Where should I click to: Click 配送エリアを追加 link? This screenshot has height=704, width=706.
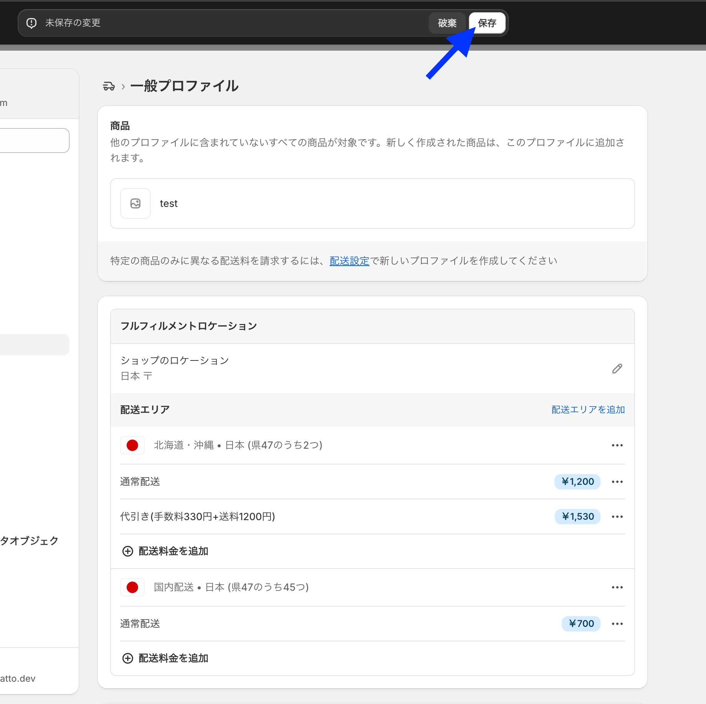pyautogui.click(x=588, y=410)
